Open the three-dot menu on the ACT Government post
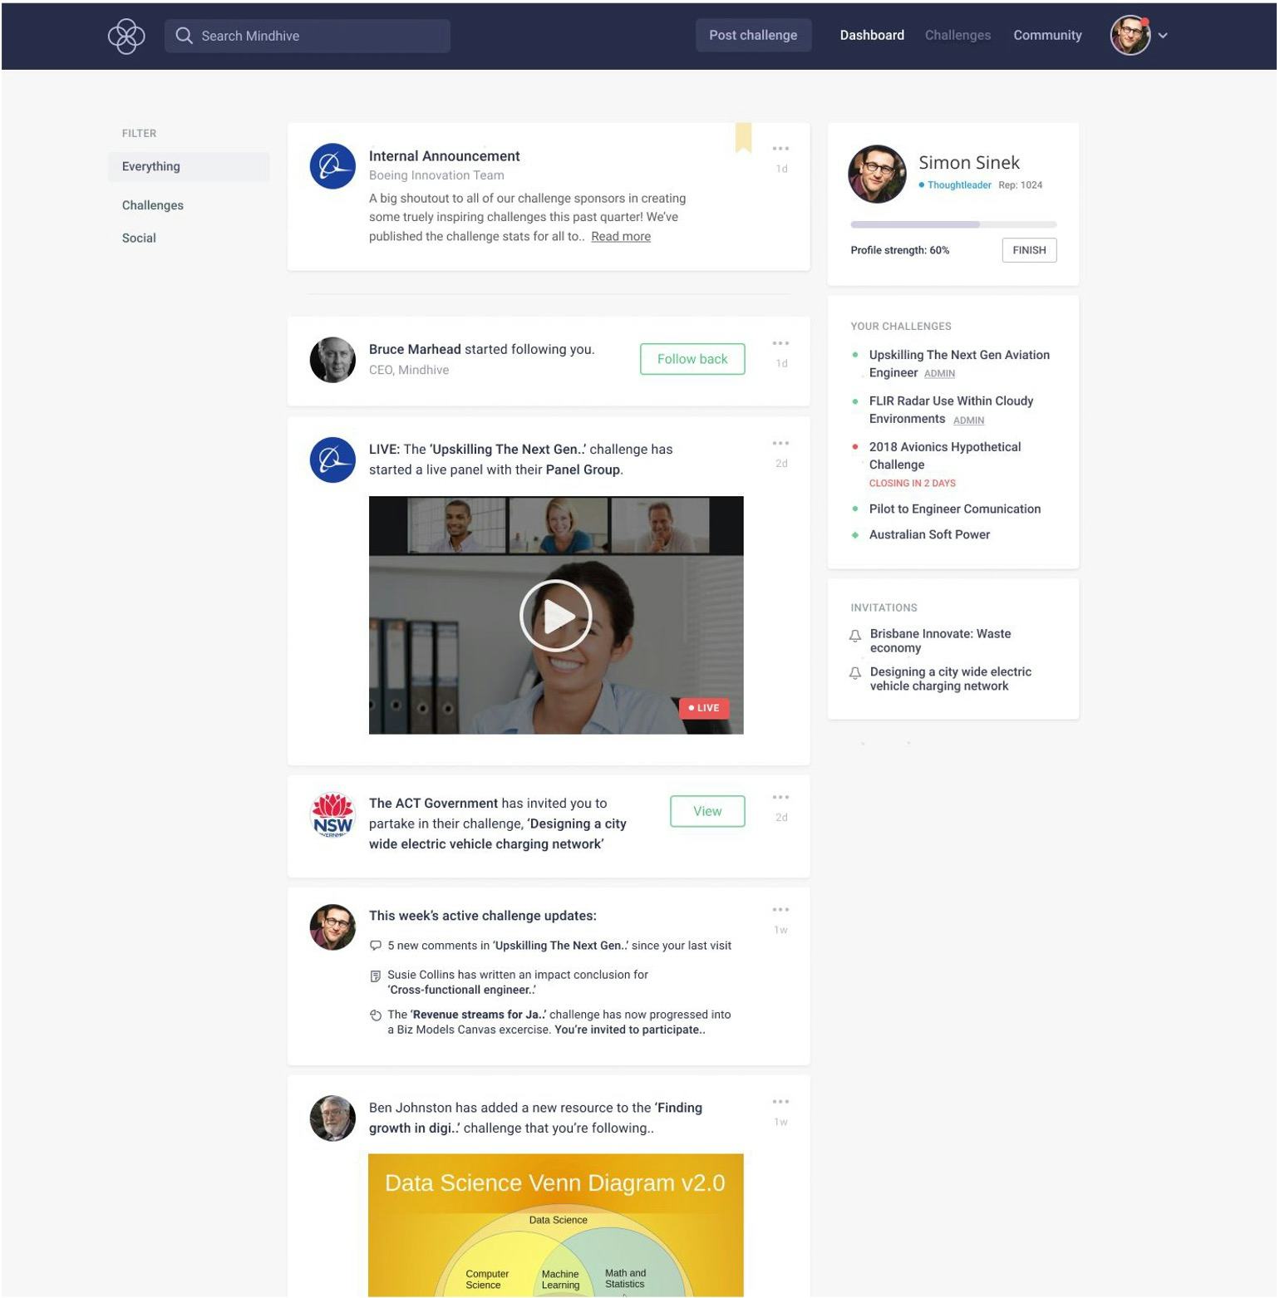This screenshot has height=1298, width=1280. pos(780,795)
